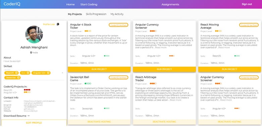This screenshot has width=262, height=127.
Task: Click the ReactJS skill chip label
Action: coord(10,73)
